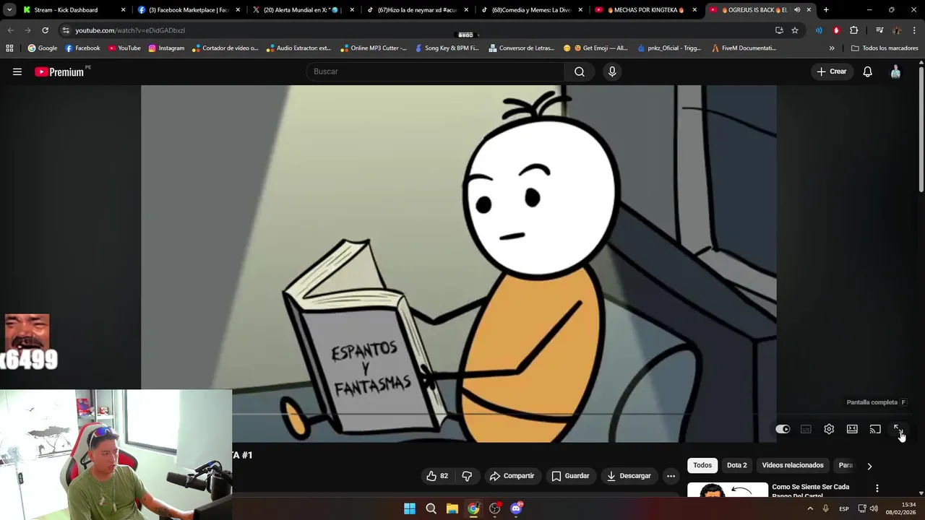Switch to Alerta Mundial en X tab
925x520 pixels.
tap(304, 10)
